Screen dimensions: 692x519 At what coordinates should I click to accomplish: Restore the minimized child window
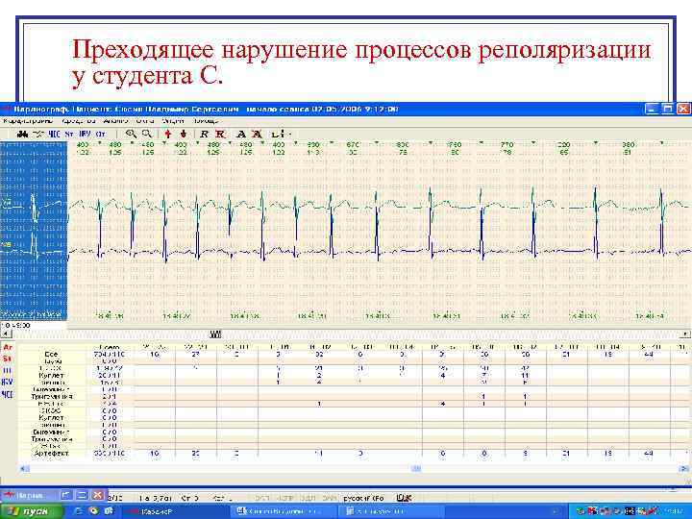click(x=66, y=495)
